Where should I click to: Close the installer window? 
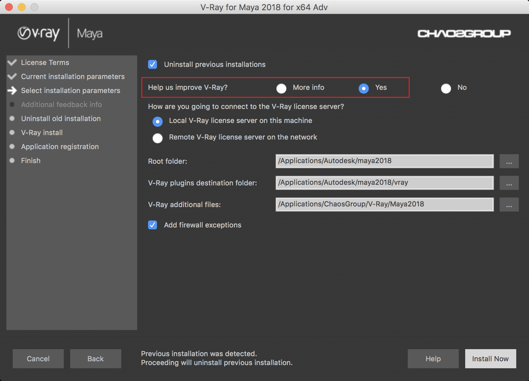click(x=9, y=7)
